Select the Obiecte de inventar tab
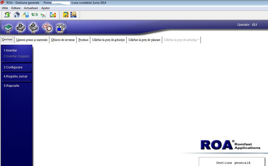This screenshot has width=268, height=166. coord(63,40)
